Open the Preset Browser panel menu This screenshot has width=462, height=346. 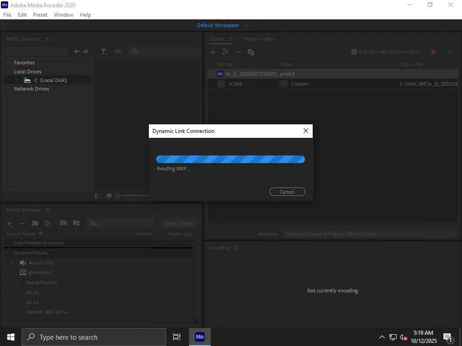pyautogui.click(x=47, y=210)
